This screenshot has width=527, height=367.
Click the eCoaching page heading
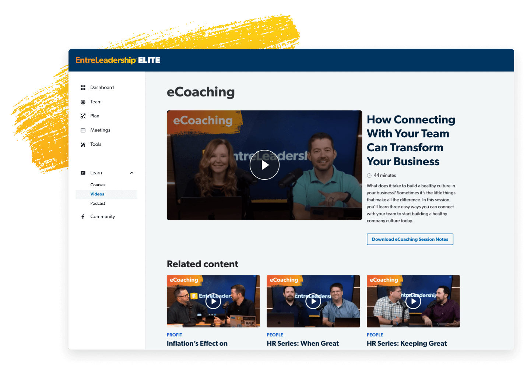coord(201,92)
